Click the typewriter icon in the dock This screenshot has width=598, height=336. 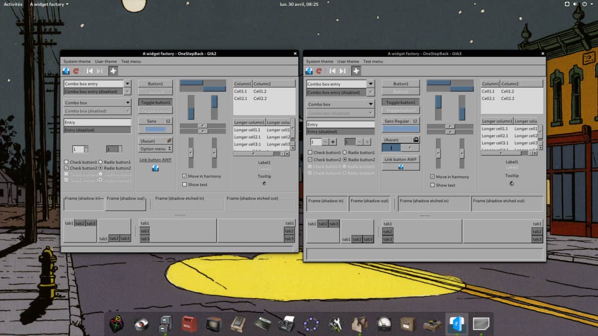tap(286, 325)
